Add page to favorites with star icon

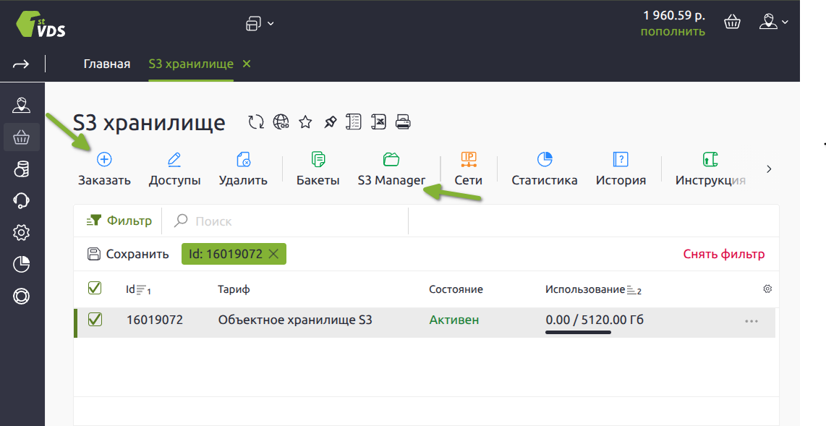click(x=305, y=122)
